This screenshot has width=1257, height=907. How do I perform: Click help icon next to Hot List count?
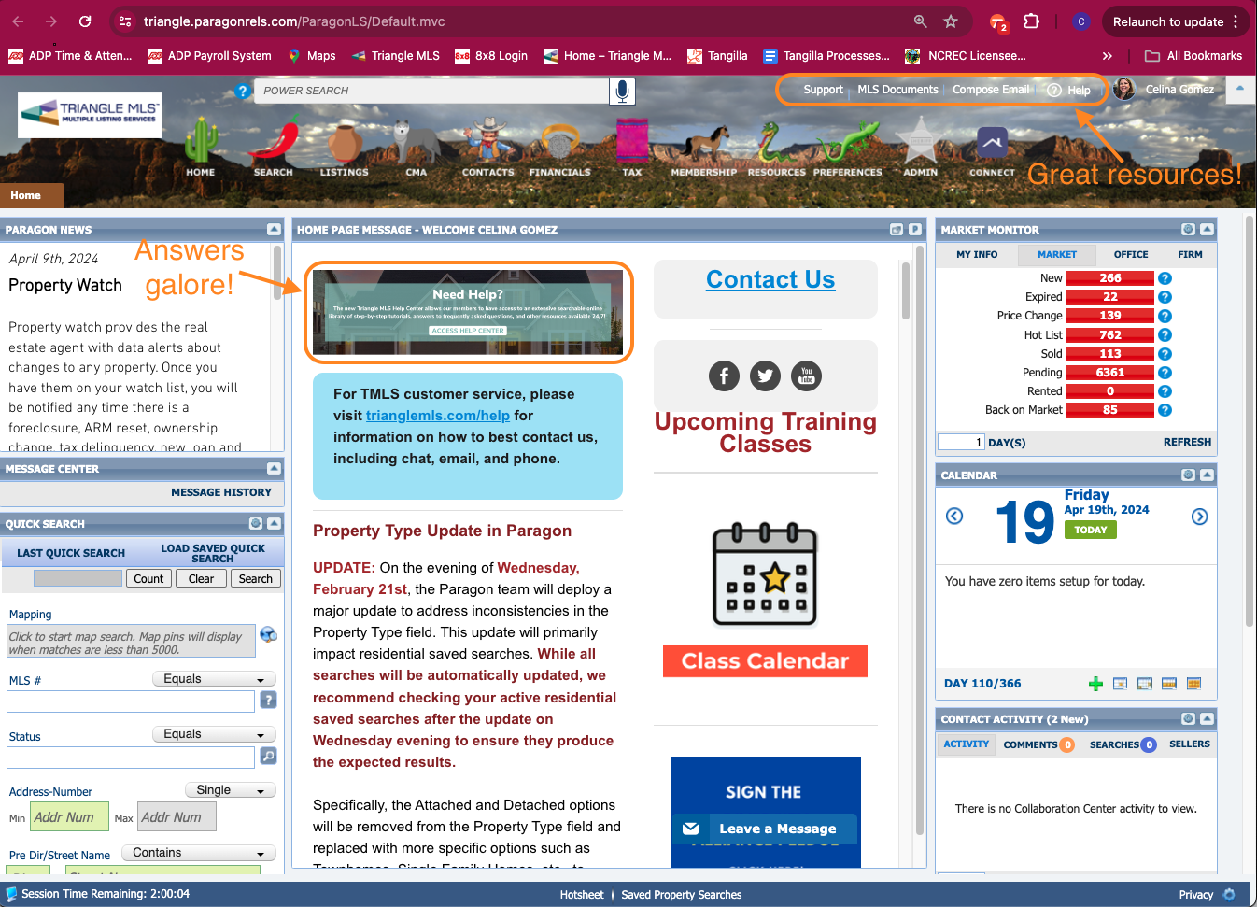click(x=1165, y=334)
